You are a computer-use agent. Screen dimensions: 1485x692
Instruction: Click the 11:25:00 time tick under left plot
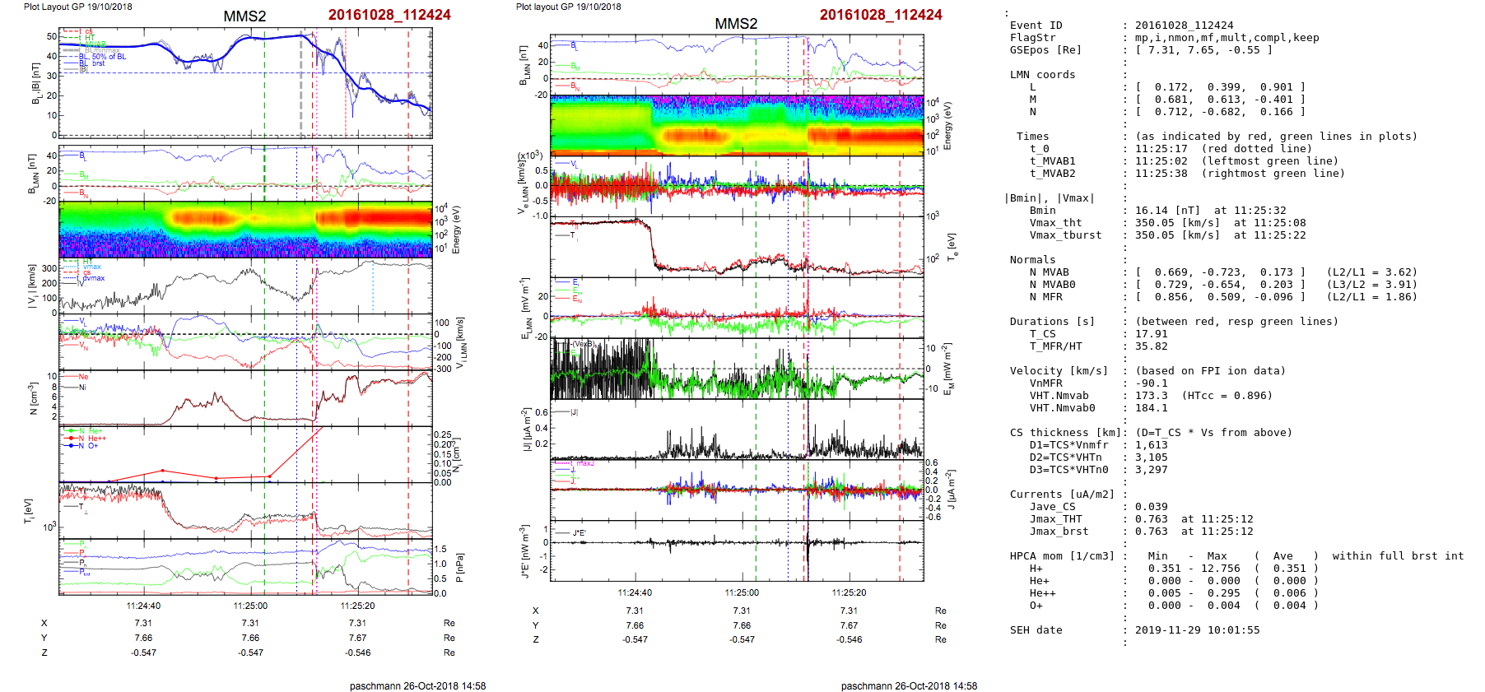click(x=250, y=606)
